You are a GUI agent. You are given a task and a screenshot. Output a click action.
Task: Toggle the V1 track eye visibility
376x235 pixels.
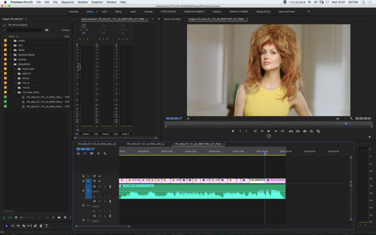pyautogui.click(x=99, y=181)
